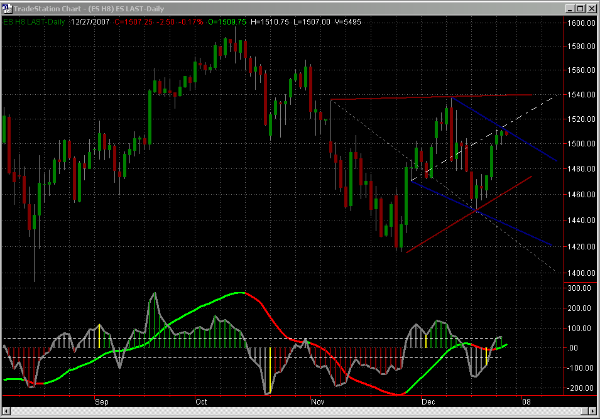Click the horizontal scrollbar track
The image size is (600, 419).
295,411
